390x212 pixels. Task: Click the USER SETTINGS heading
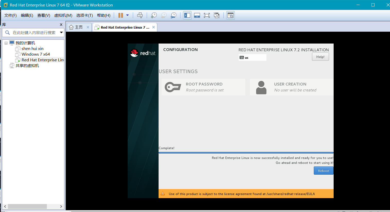[x=178, y=72]
